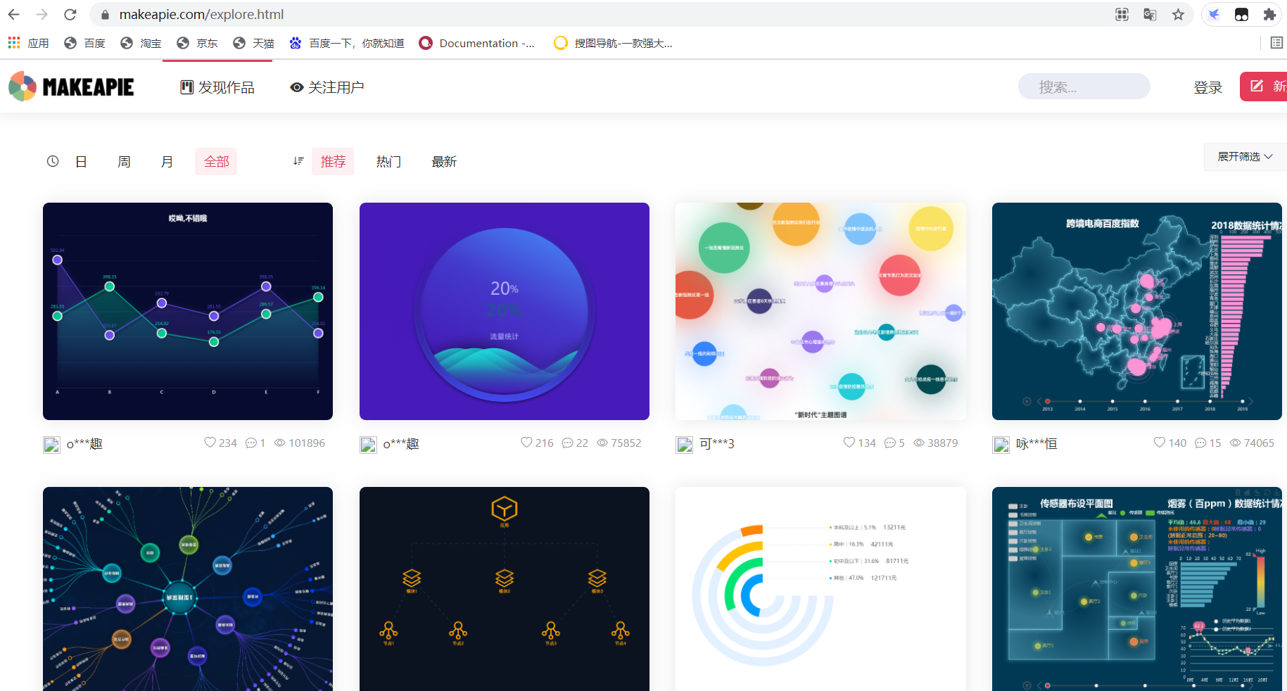The width and height of the screenshot is (1287, 691).
Task: Open the 百度一下，你就知道 bookmark
Action: tap(346, 43)
